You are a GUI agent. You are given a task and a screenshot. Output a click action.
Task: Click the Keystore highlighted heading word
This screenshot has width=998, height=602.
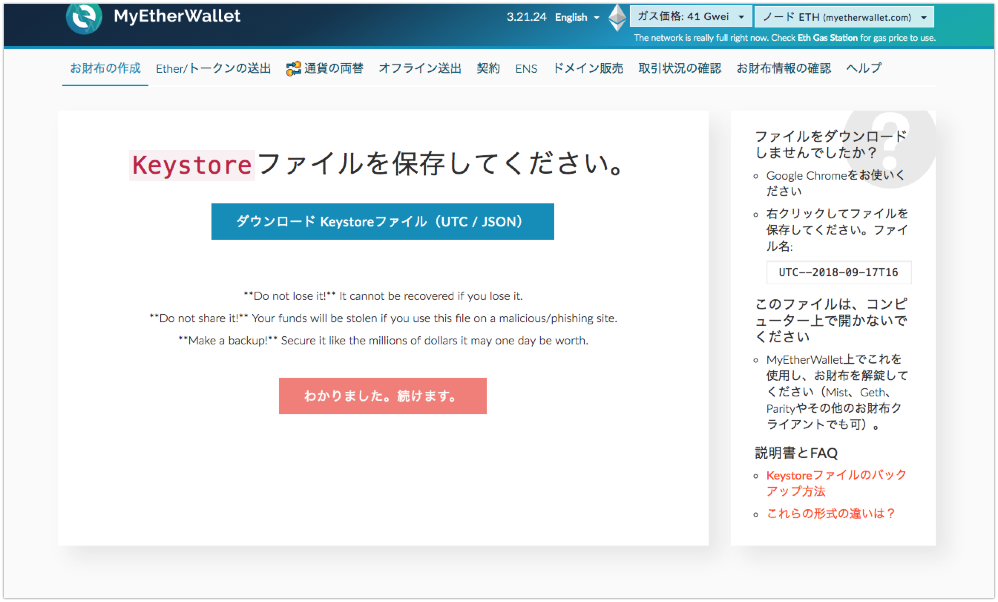tap(192, 165)
